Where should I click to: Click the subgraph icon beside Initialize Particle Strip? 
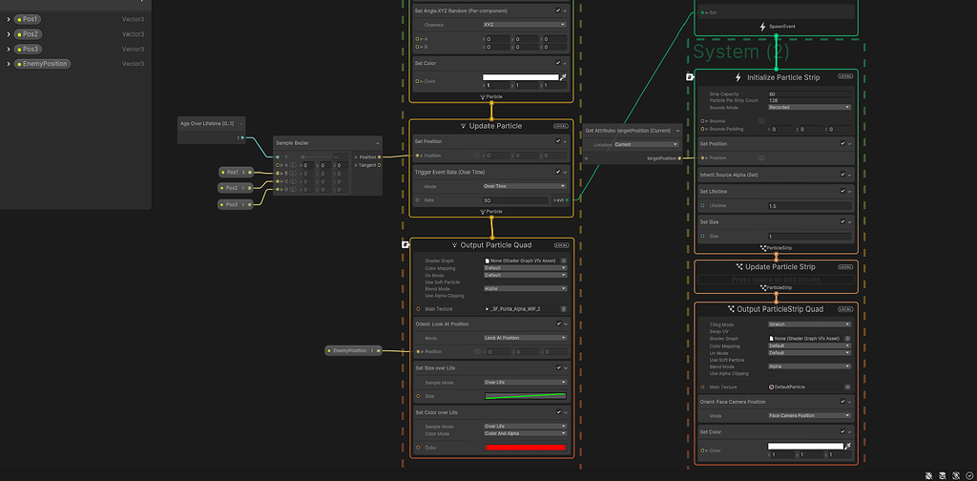689,77
